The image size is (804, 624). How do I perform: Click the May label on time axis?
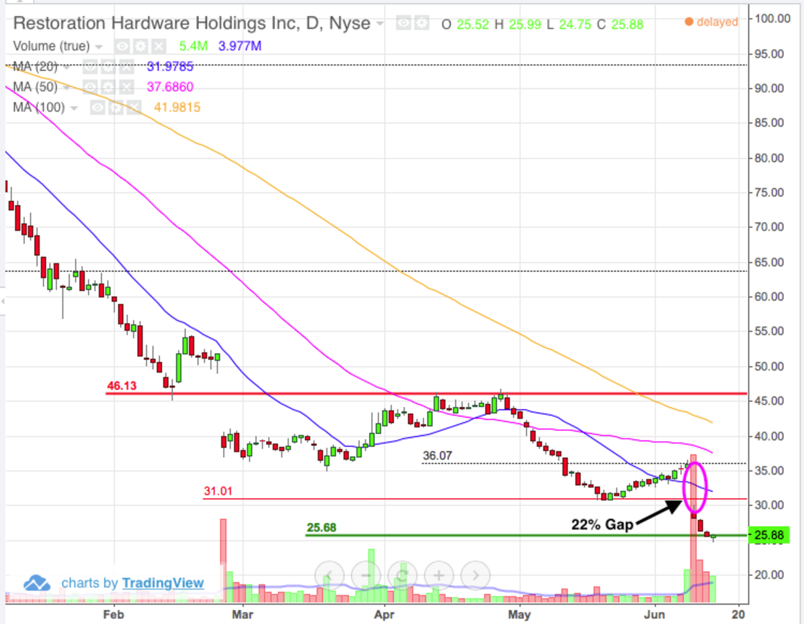521,614
